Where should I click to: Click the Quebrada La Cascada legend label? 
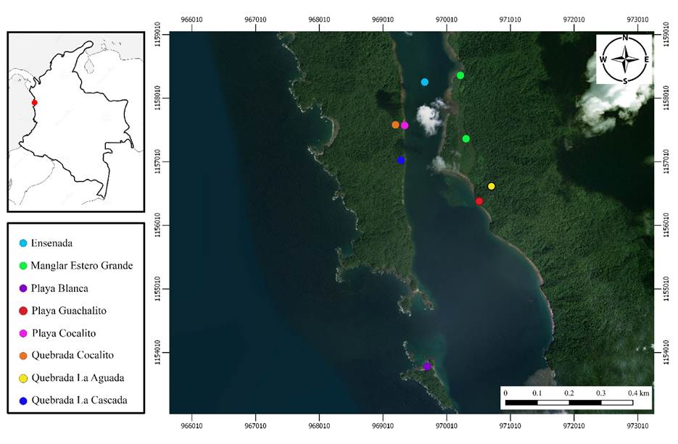click(x=78, y=401)
